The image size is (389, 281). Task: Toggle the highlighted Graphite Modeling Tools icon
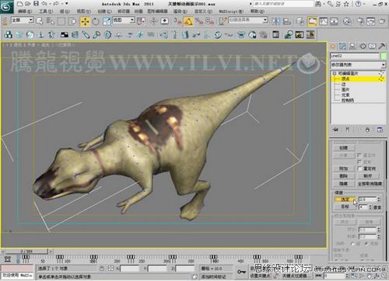coord(313,21)
